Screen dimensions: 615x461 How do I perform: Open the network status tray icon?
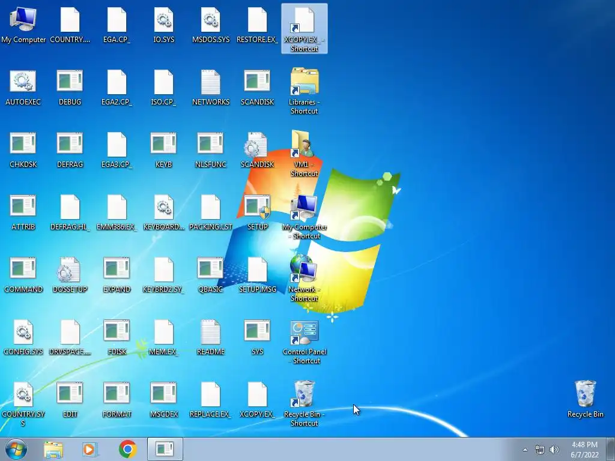pos(540,450)
